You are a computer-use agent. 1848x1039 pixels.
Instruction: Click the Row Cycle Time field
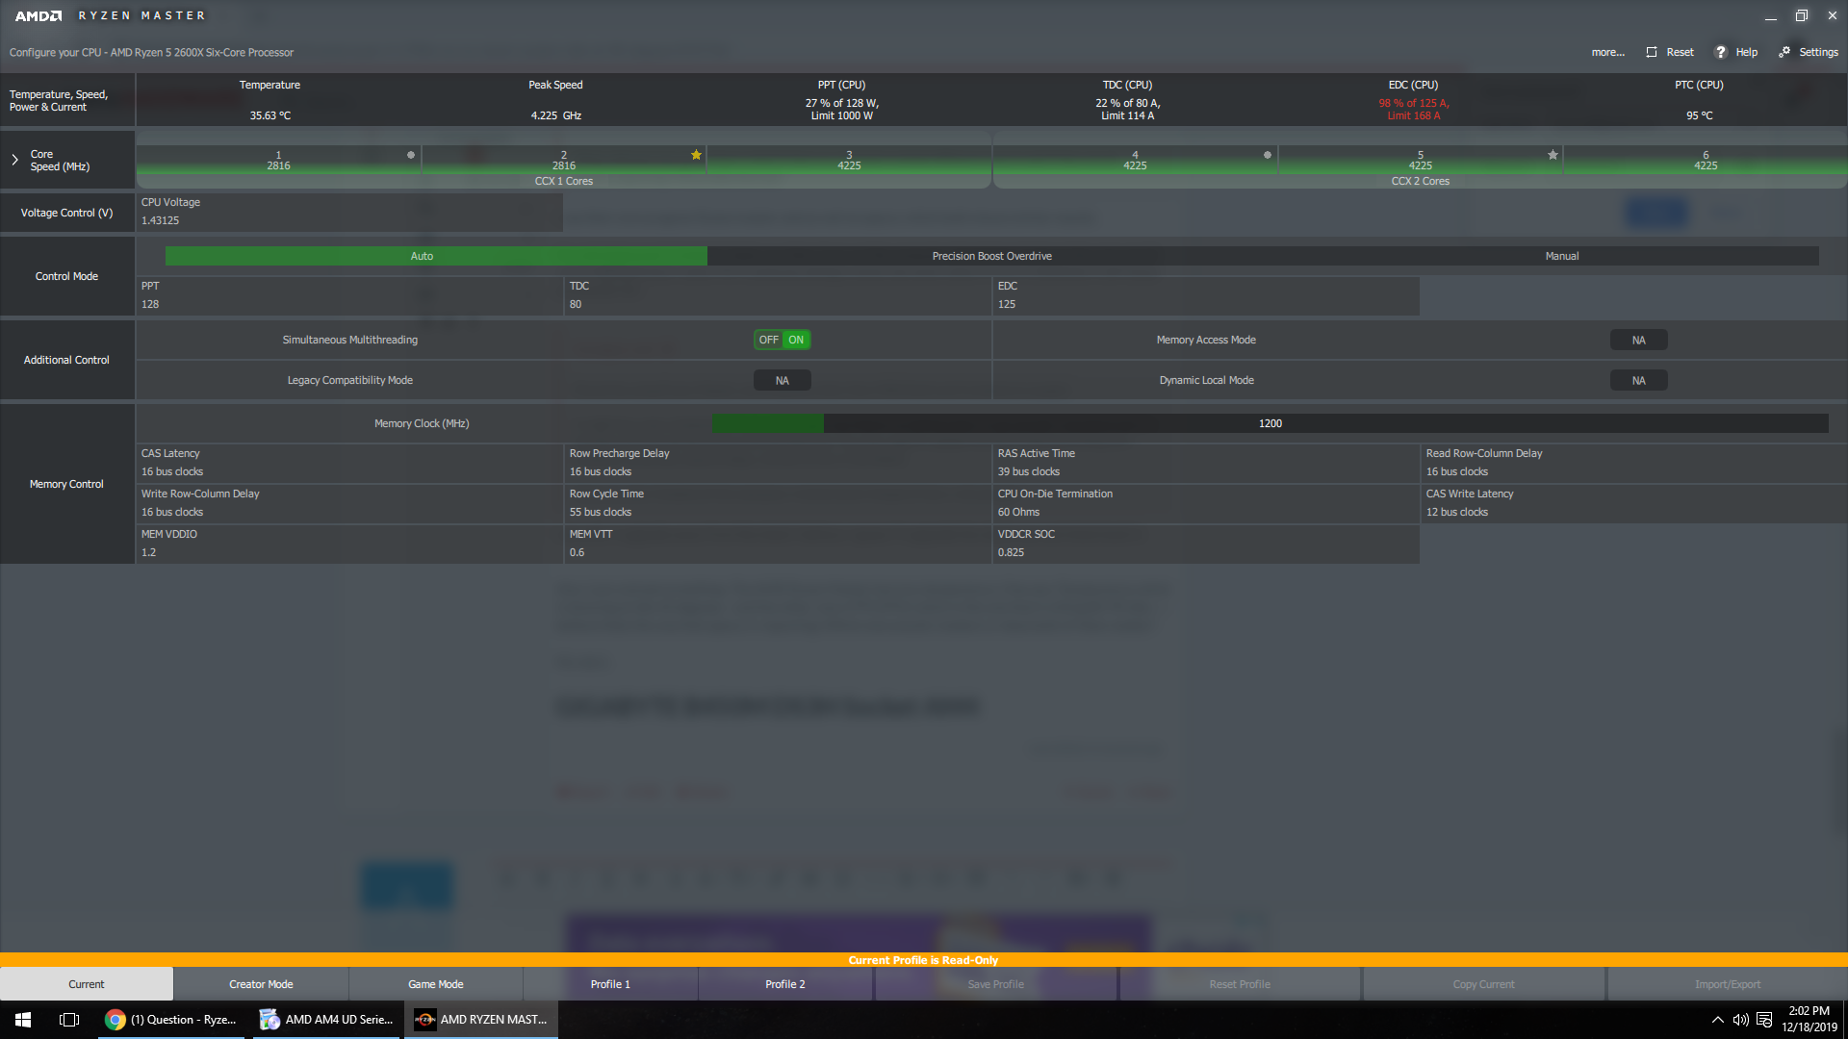click(x=778, y=503)
